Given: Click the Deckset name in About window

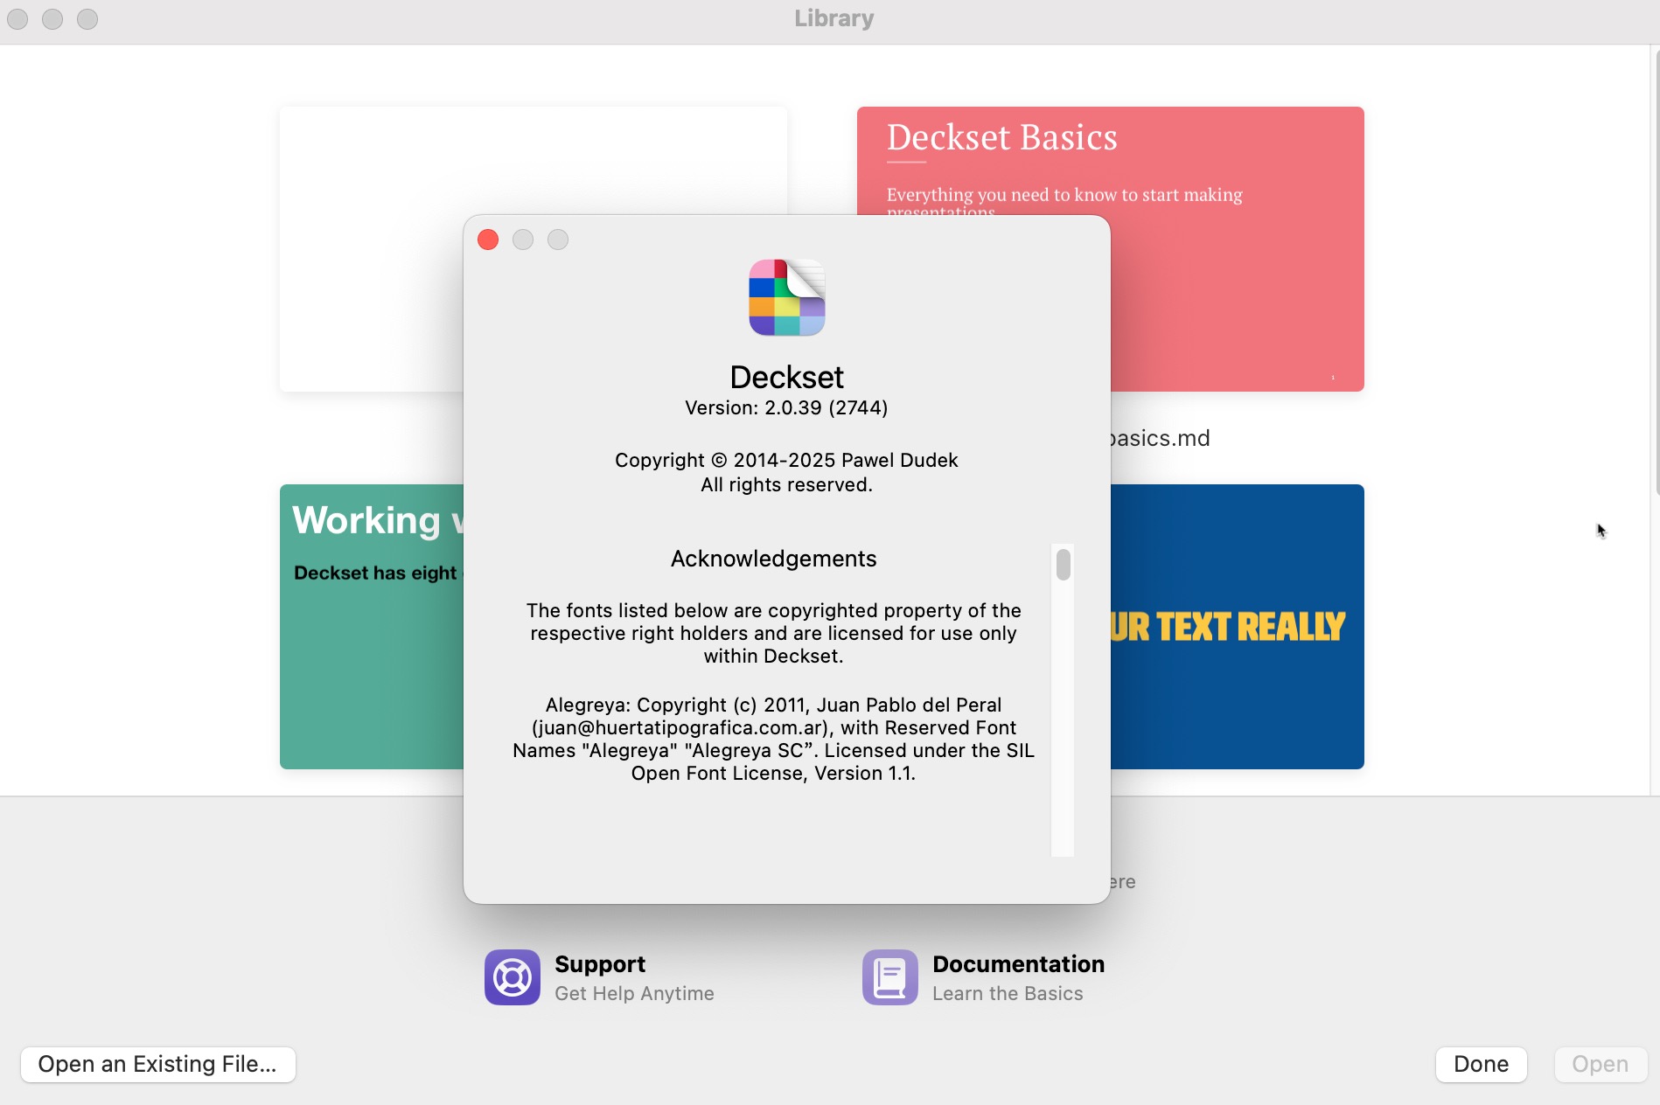Looking at the screenshot, I should pyautogui.click(x=786, y=377).
